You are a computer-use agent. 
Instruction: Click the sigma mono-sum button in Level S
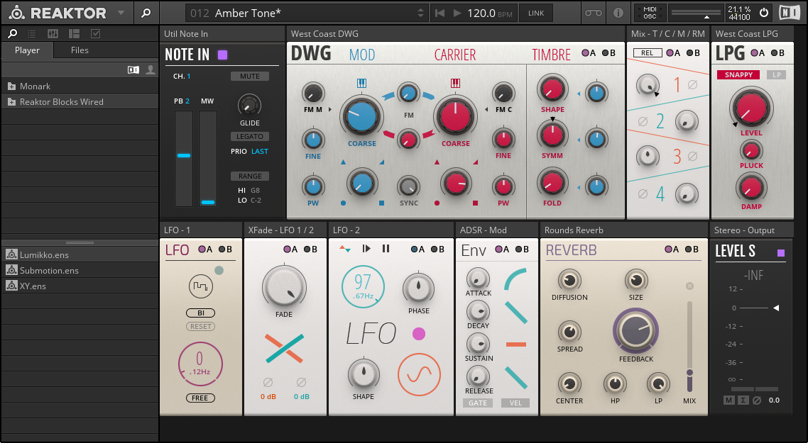[743, 400]
